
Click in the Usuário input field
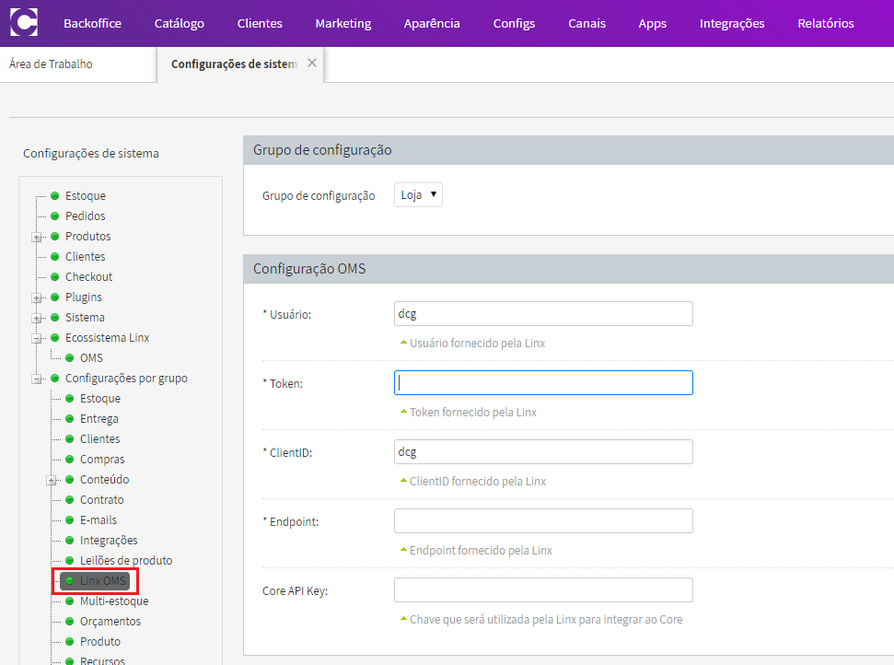pyautogui.click(x=543, y=314)
